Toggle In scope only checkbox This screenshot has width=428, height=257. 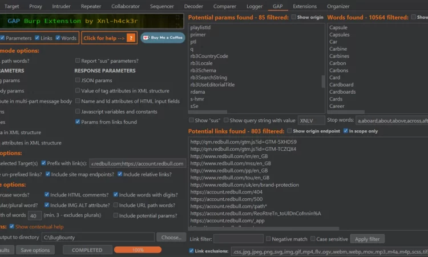coord(346,131)
